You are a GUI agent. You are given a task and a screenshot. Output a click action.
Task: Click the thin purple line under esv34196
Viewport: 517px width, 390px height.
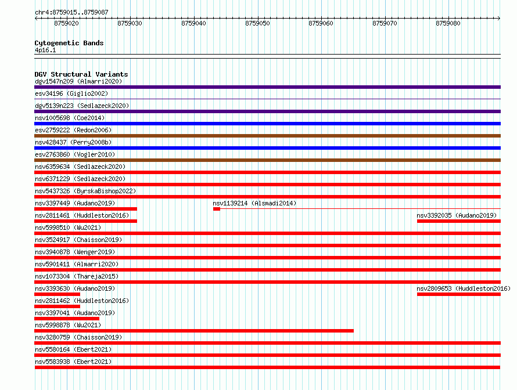(267, 99)
